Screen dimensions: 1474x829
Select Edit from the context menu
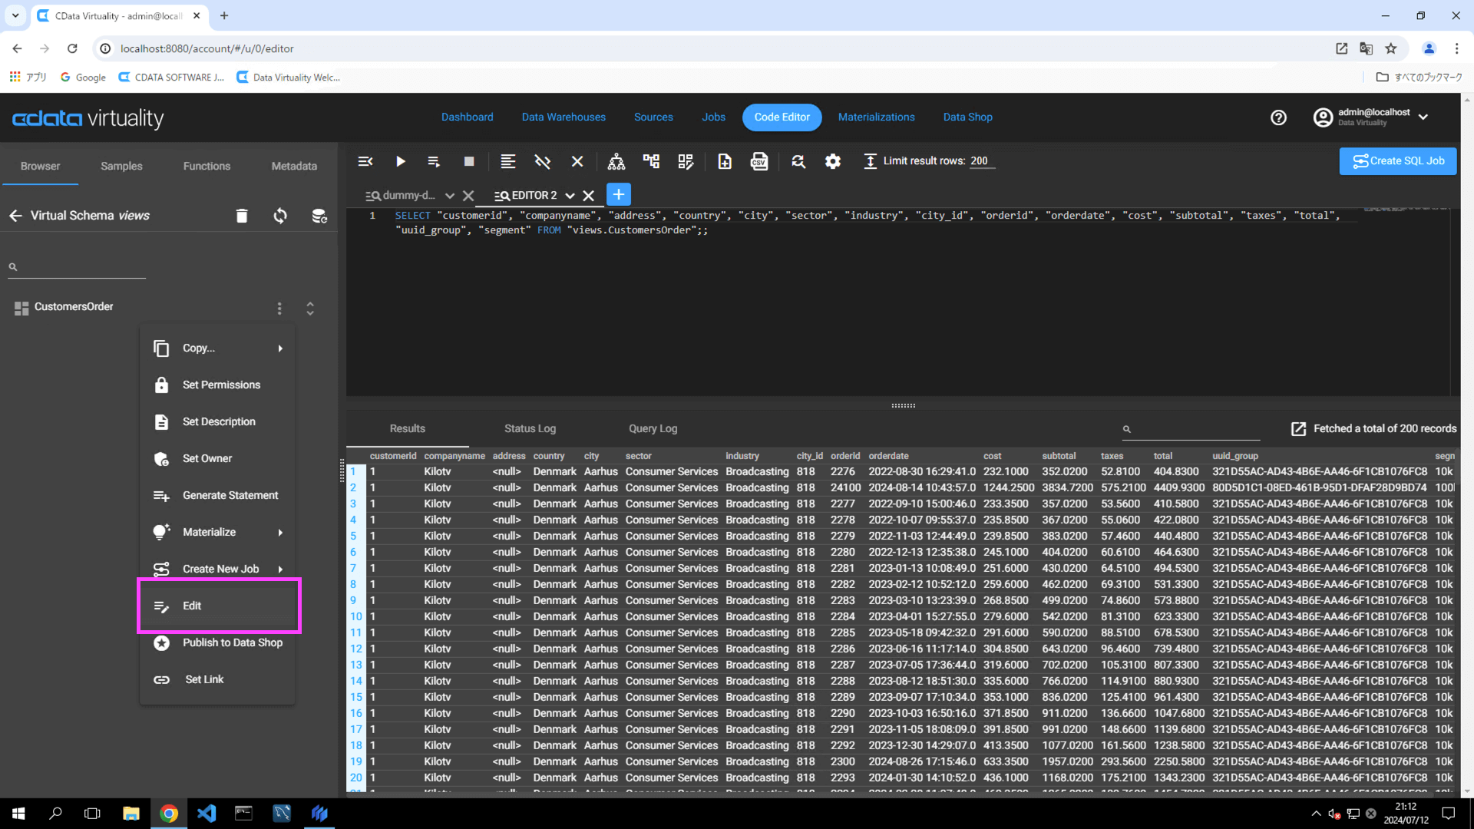192,606
